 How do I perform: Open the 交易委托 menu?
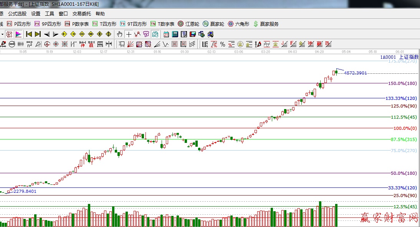coord(82,14)
